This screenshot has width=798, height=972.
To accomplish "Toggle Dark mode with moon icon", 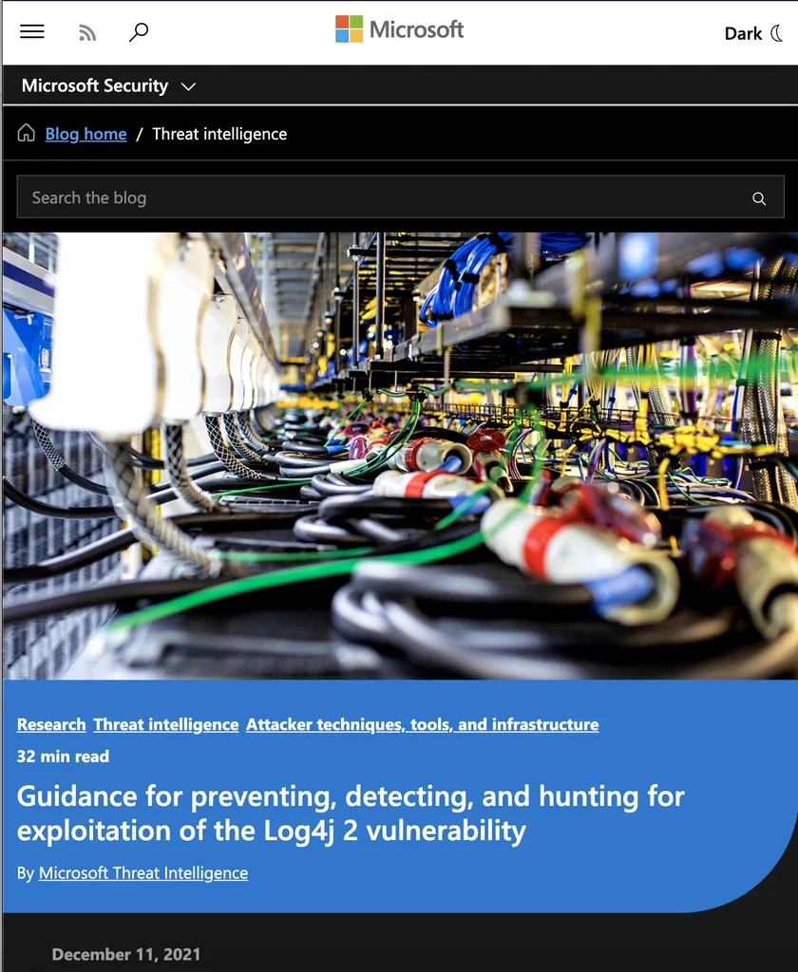I will pos(753,33).
